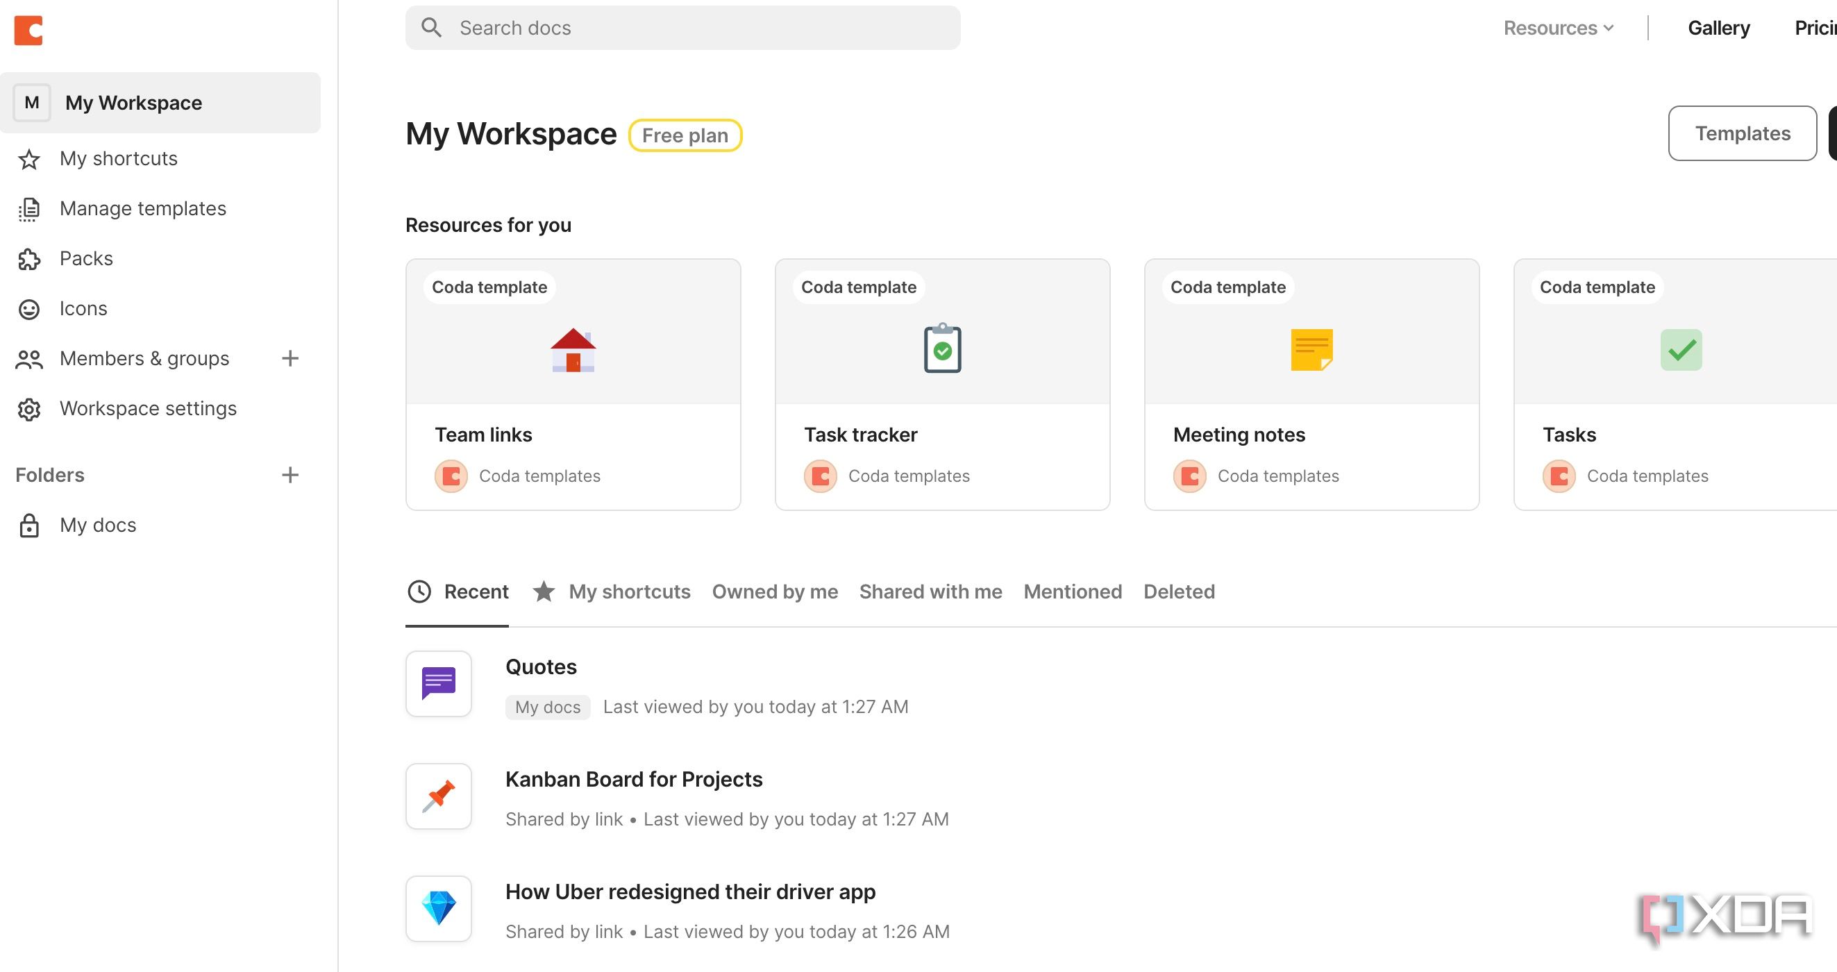
Task: Switch to the Mentioned tab
Action: point(1073,592)
